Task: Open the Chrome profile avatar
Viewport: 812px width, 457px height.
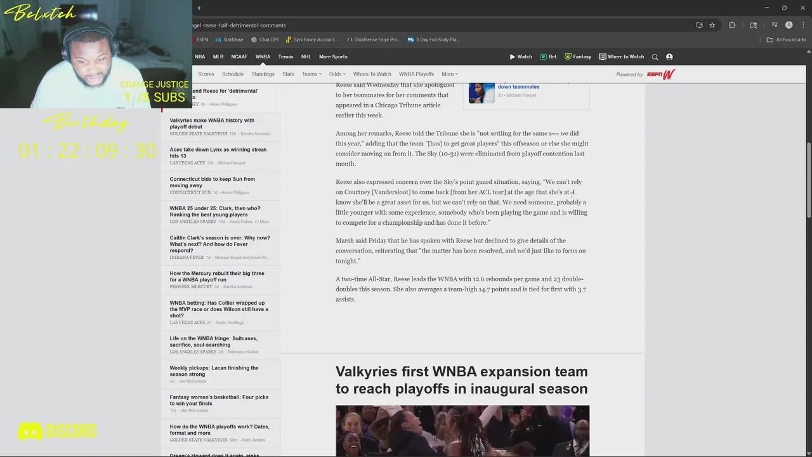Action: pos(789,25)
